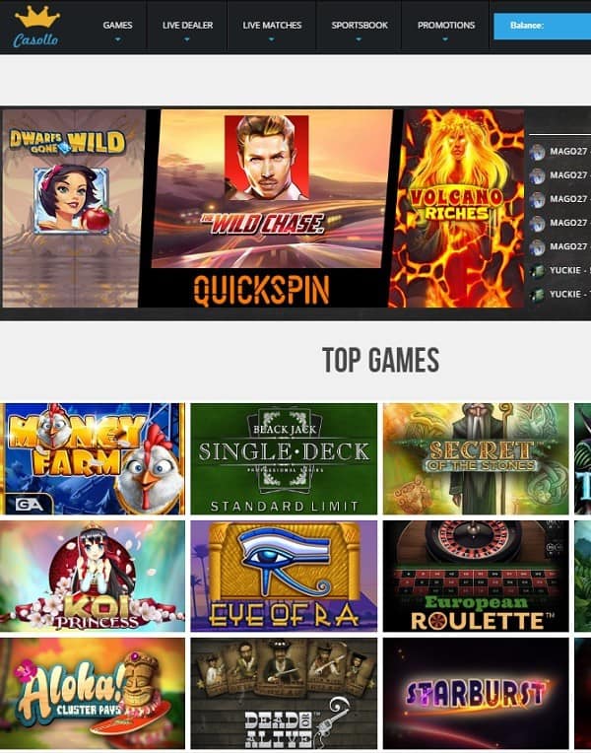Click the blue Balance button
This screenshot has height=753, width=591.
(542, 26)
